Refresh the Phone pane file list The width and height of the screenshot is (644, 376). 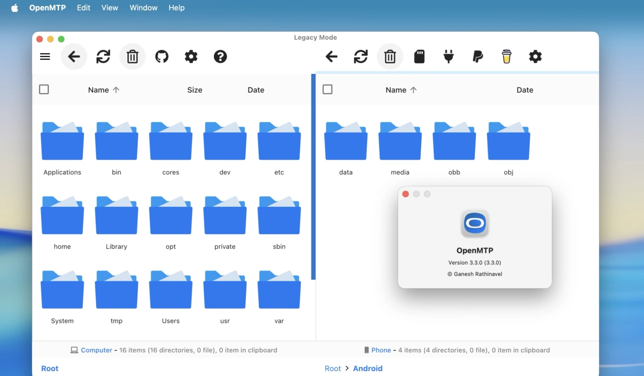[360, 56]
